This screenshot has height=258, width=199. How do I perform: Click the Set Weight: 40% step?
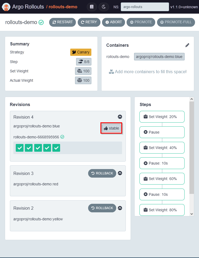[x=162, y=148]
